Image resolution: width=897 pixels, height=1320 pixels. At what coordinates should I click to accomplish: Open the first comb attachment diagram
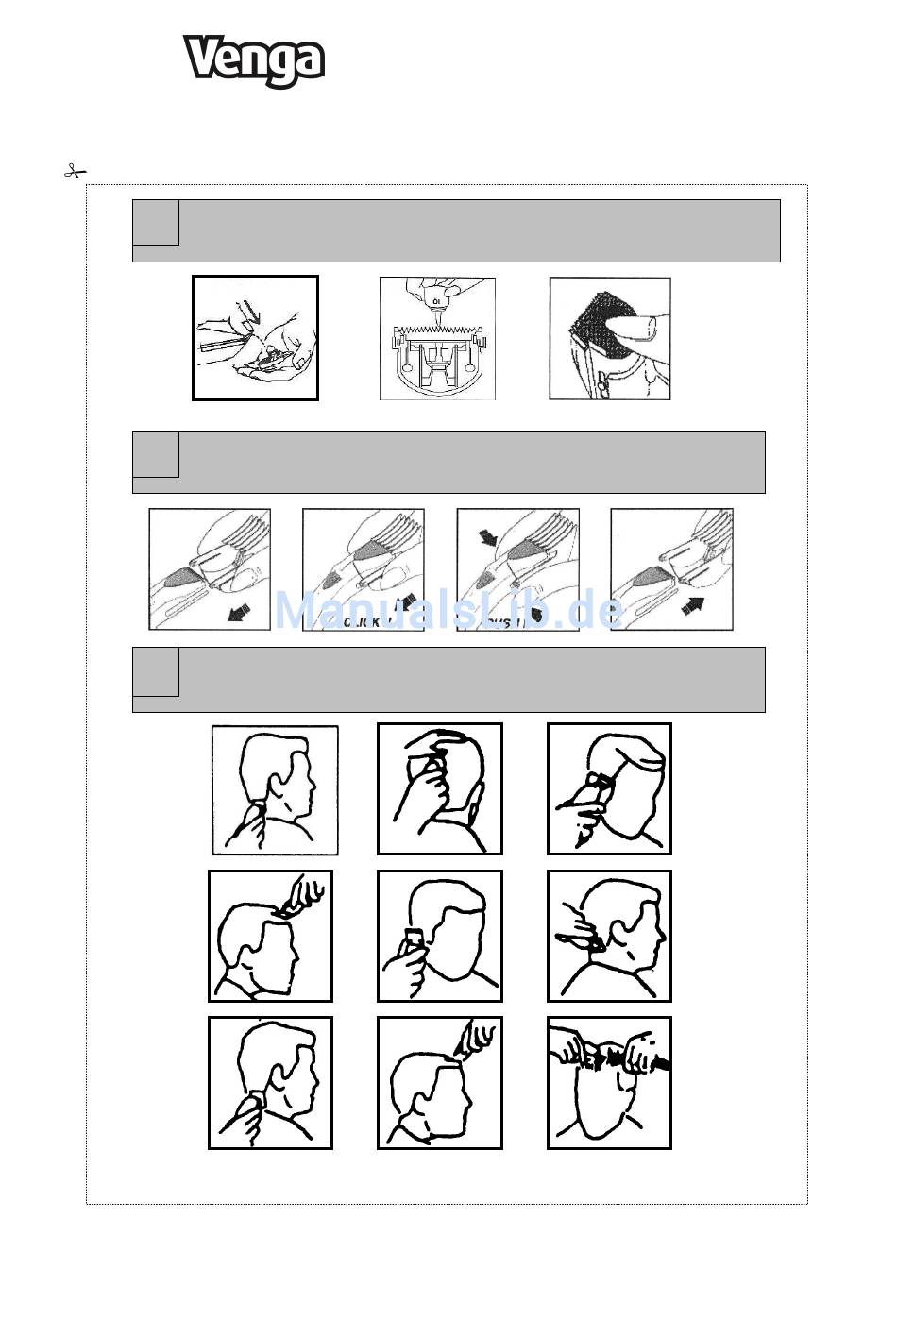click(210, 569)
